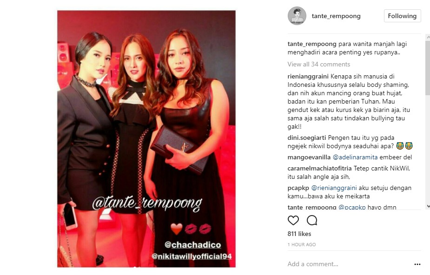Open the posted photo of three women

tap(146, 139)
